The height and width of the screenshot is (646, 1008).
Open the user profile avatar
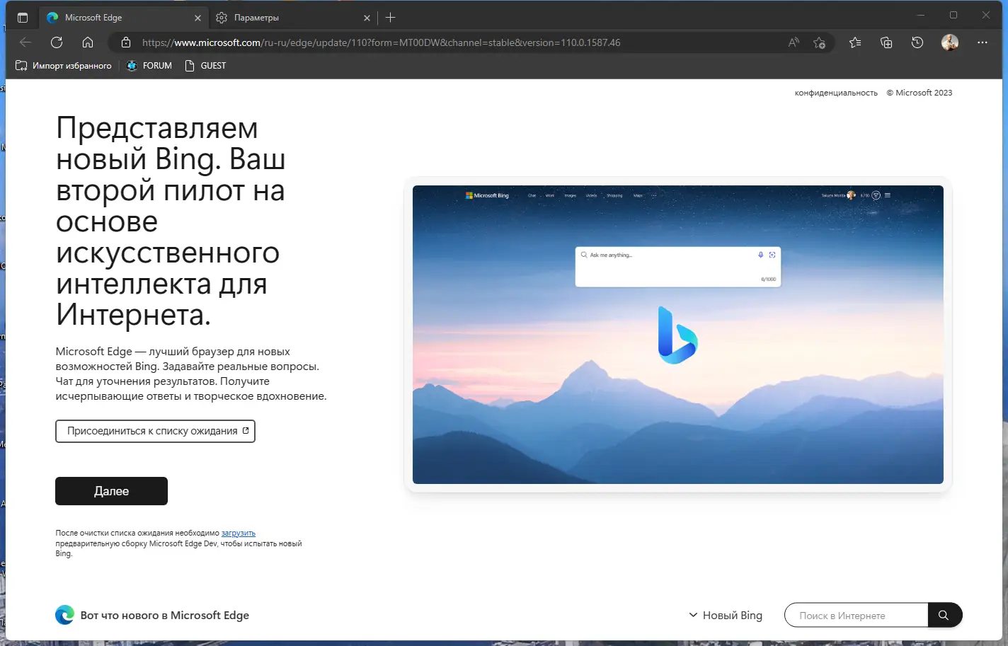[950, 42]
